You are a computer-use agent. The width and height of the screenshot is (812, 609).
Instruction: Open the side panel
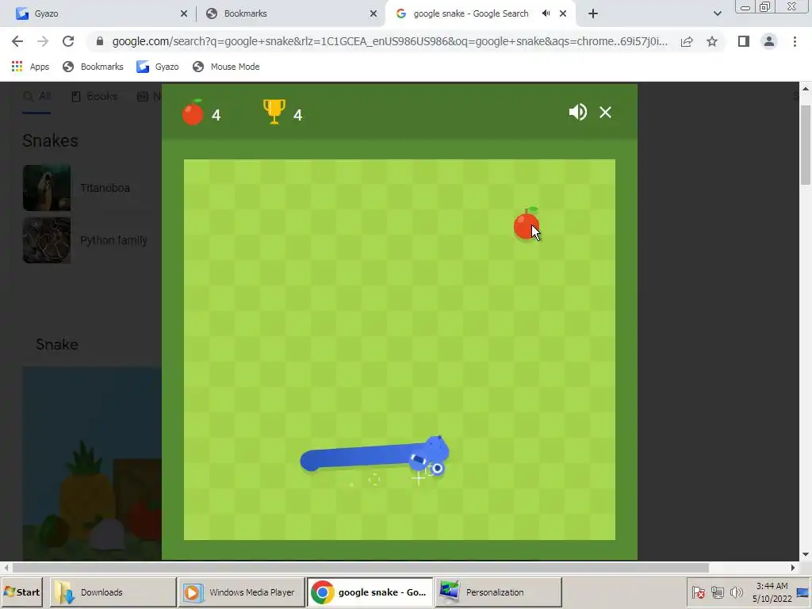coord(744,41)
